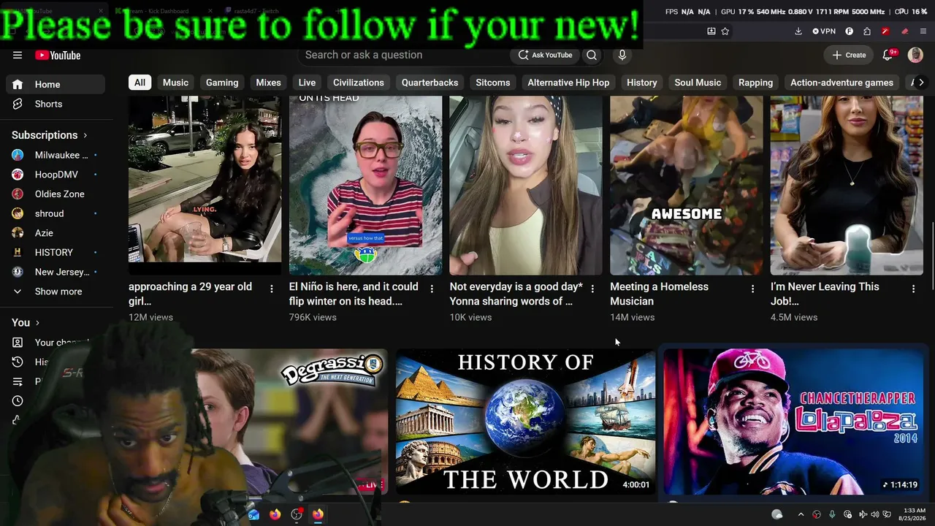Open the Firefox application menu
Viewport: 935px width, 526px height.
point(923,31)
